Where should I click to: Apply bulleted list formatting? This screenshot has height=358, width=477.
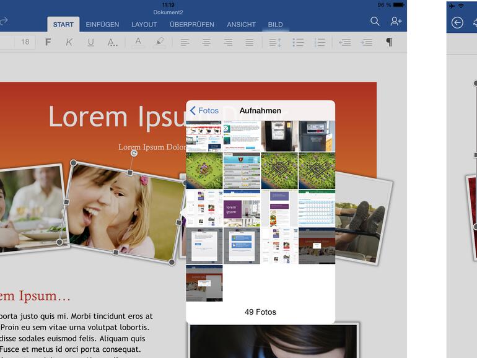[298, 42]
